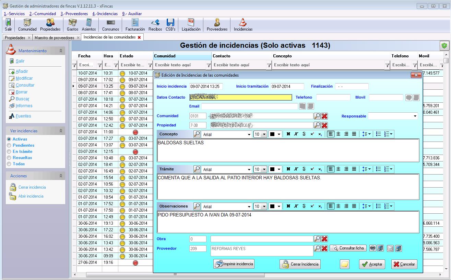Screen dimensions: 451x280
Task: Apply italic in Observaciones editor toolbar
Action: tap(296, 206)
